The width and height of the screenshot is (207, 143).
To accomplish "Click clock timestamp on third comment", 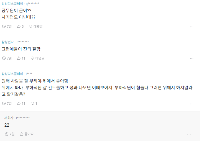I will [7, 103].
